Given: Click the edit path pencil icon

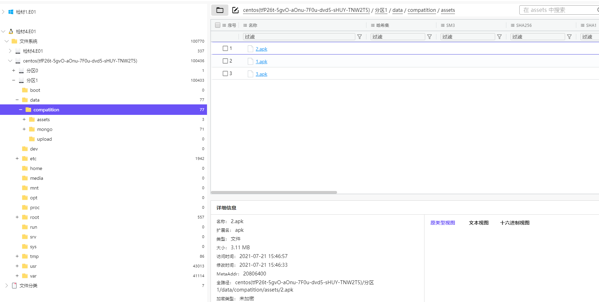Looking at the screenshot, I should (235, 10).
